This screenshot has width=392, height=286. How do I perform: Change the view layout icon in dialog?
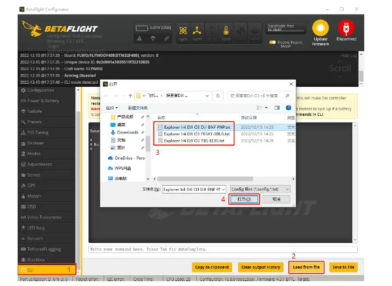259,108
